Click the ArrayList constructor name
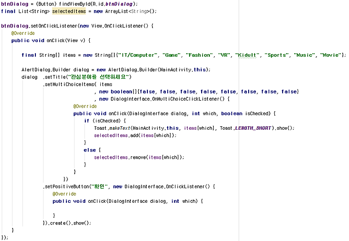Image resolution: width=349 pixels, height=241 pixels. tap(116, 11)
